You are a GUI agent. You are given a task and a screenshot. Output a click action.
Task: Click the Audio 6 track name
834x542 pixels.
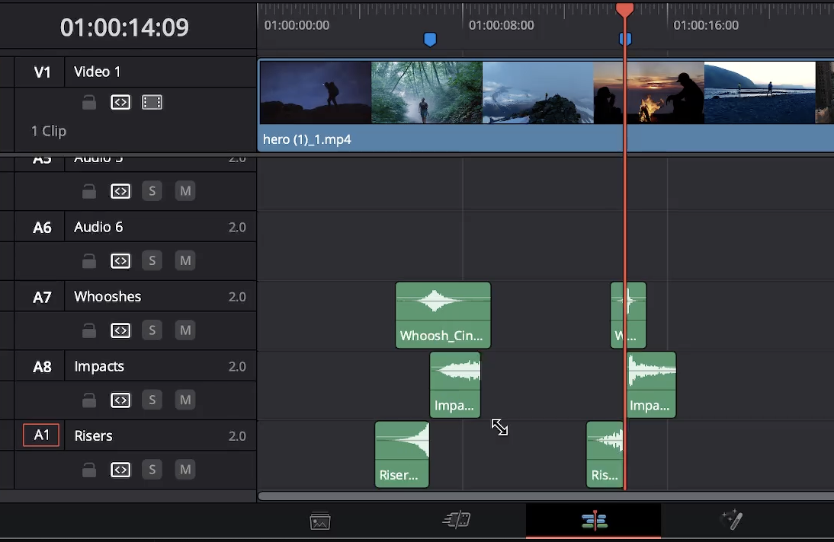(x=98, y=227)
